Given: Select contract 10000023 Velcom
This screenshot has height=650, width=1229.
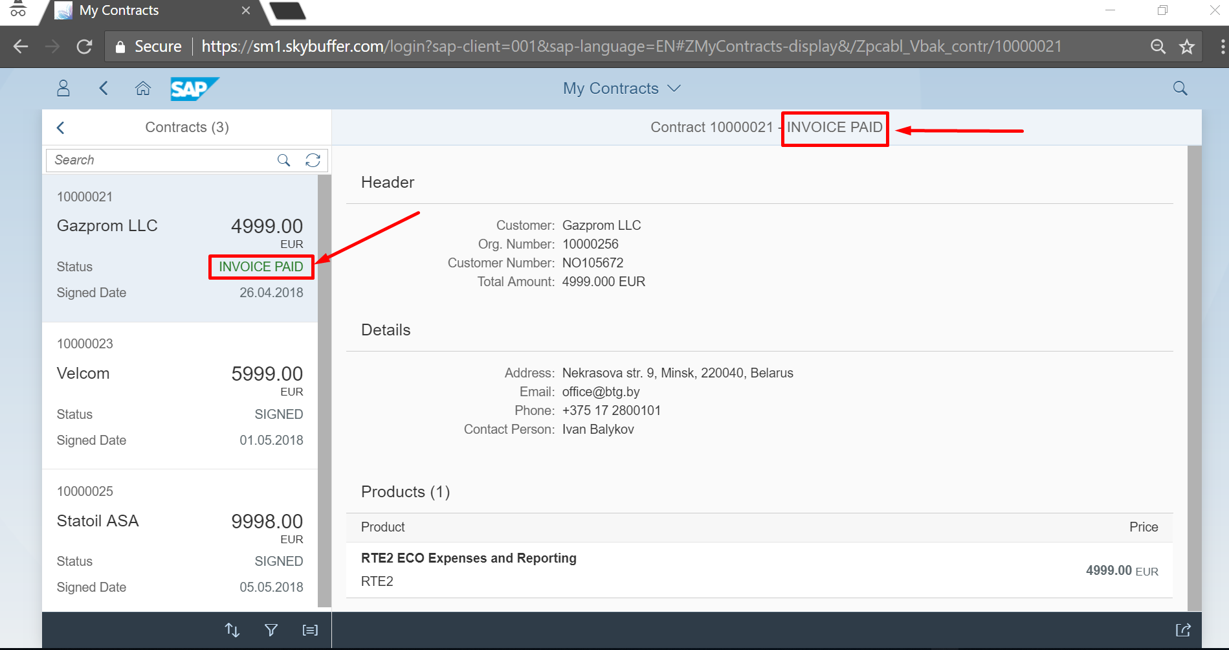Looking at the screenshot, I should click(180, 396).
